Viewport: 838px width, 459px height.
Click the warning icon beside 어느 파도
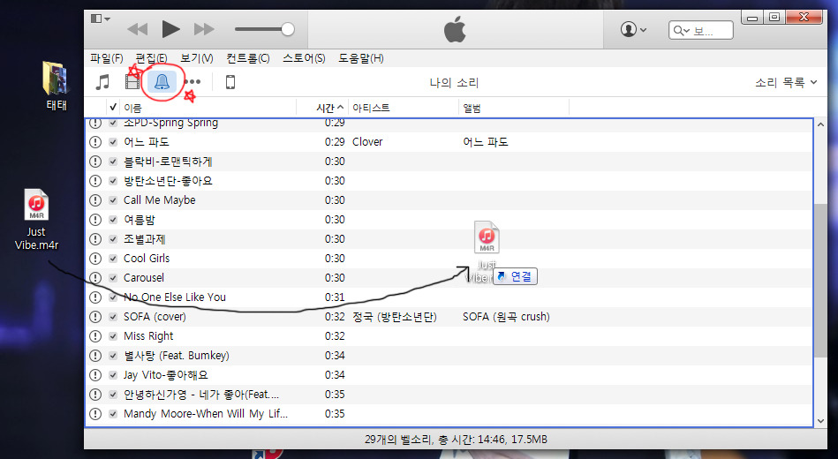[95, 142]
